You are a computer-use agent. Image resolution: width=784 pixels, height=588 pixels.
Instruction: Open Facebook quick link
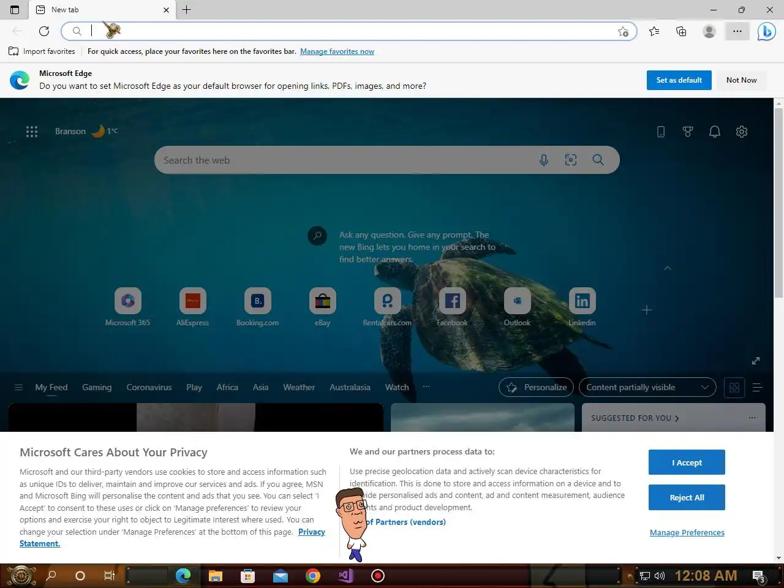tap(453, 307)
